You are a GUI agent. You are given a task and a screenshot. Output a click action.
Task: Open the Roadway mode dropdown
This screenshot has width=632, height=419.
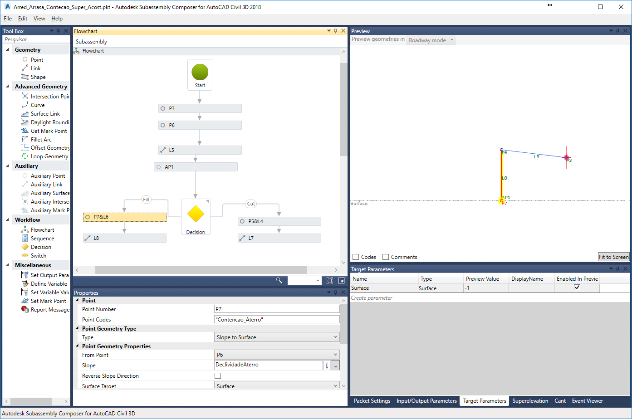tap(430, 40)
